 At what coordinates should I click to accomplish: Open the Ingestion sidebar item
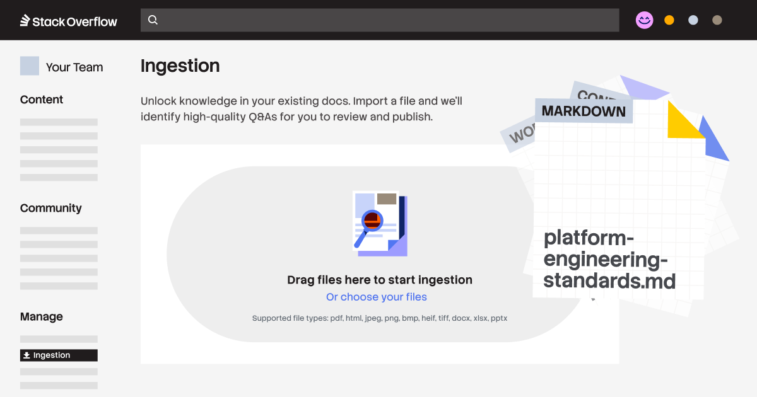tap(59, 355)
